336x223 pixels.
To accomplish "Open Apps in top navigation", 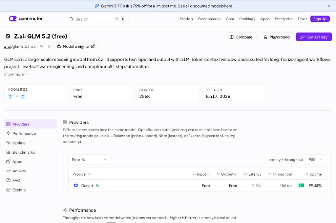I will pos(265,19).
